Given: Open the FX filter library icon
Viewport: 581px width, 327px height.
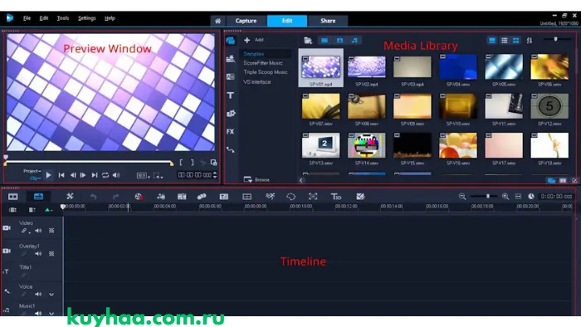Looking at the screenshot, I should coord(231,131).
